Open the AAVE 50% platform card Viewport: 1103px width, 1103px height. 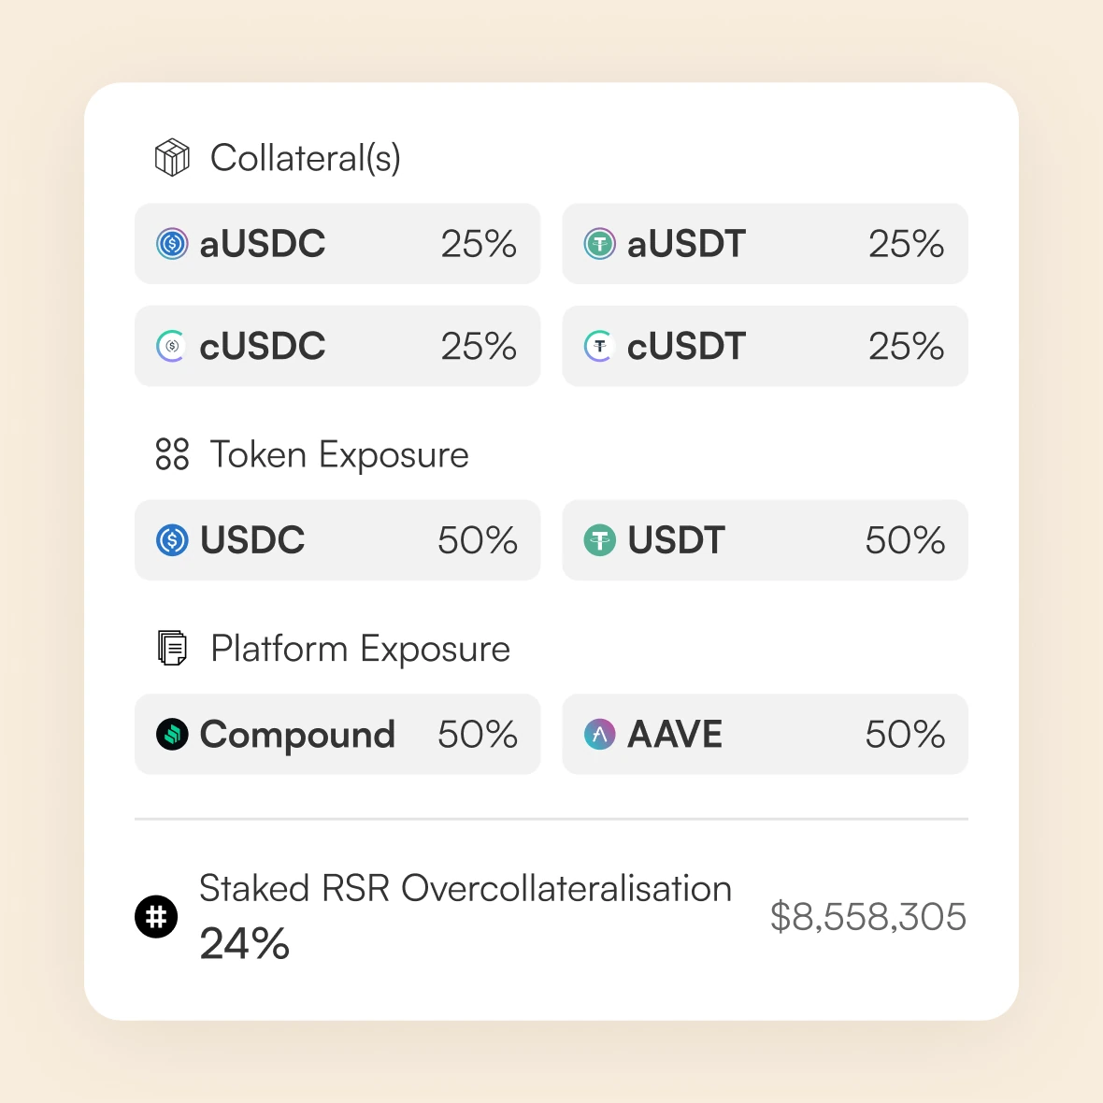click(x=765, y=735)
